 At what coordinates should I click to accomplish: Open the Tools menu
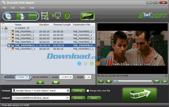pyautogui.click(x=22, y=8)
